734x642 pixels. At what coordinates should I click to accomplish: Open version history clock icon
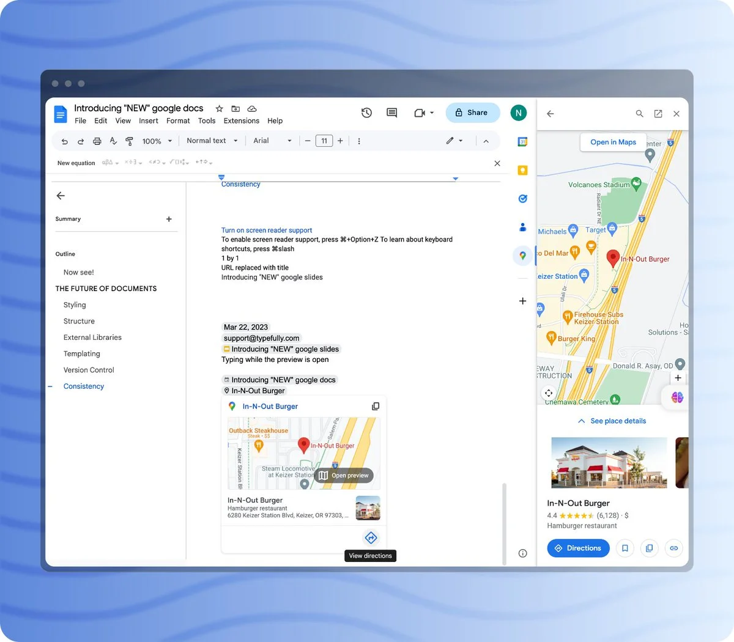tap(366, 113)
